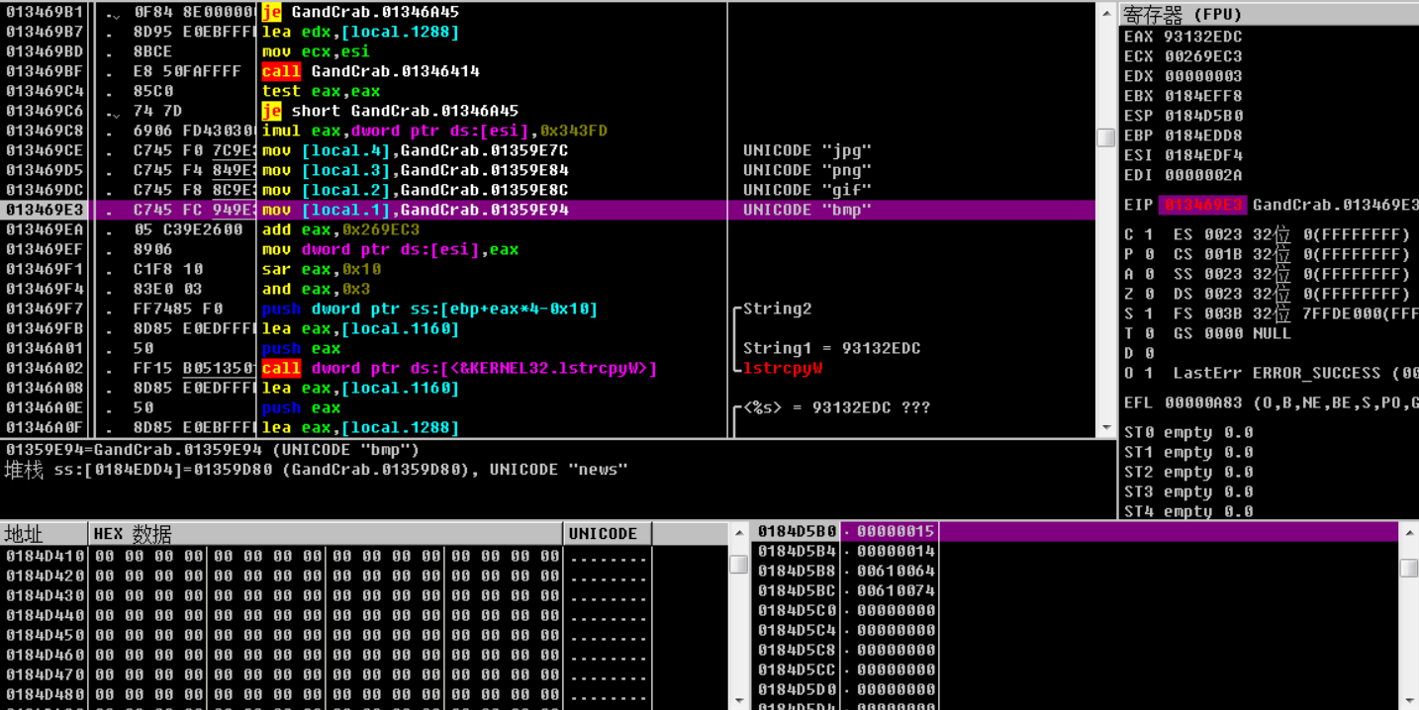Select the highlighted stack row 0184D5B0

[1076, 531]
